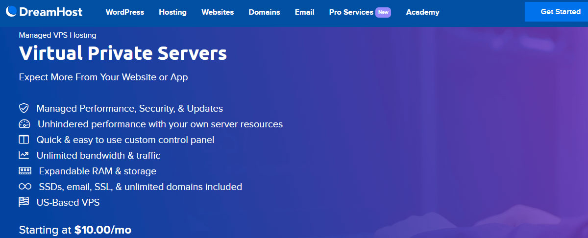
Task: Click the 'Virtual Private Servers' heading
Action: [123, 53]
